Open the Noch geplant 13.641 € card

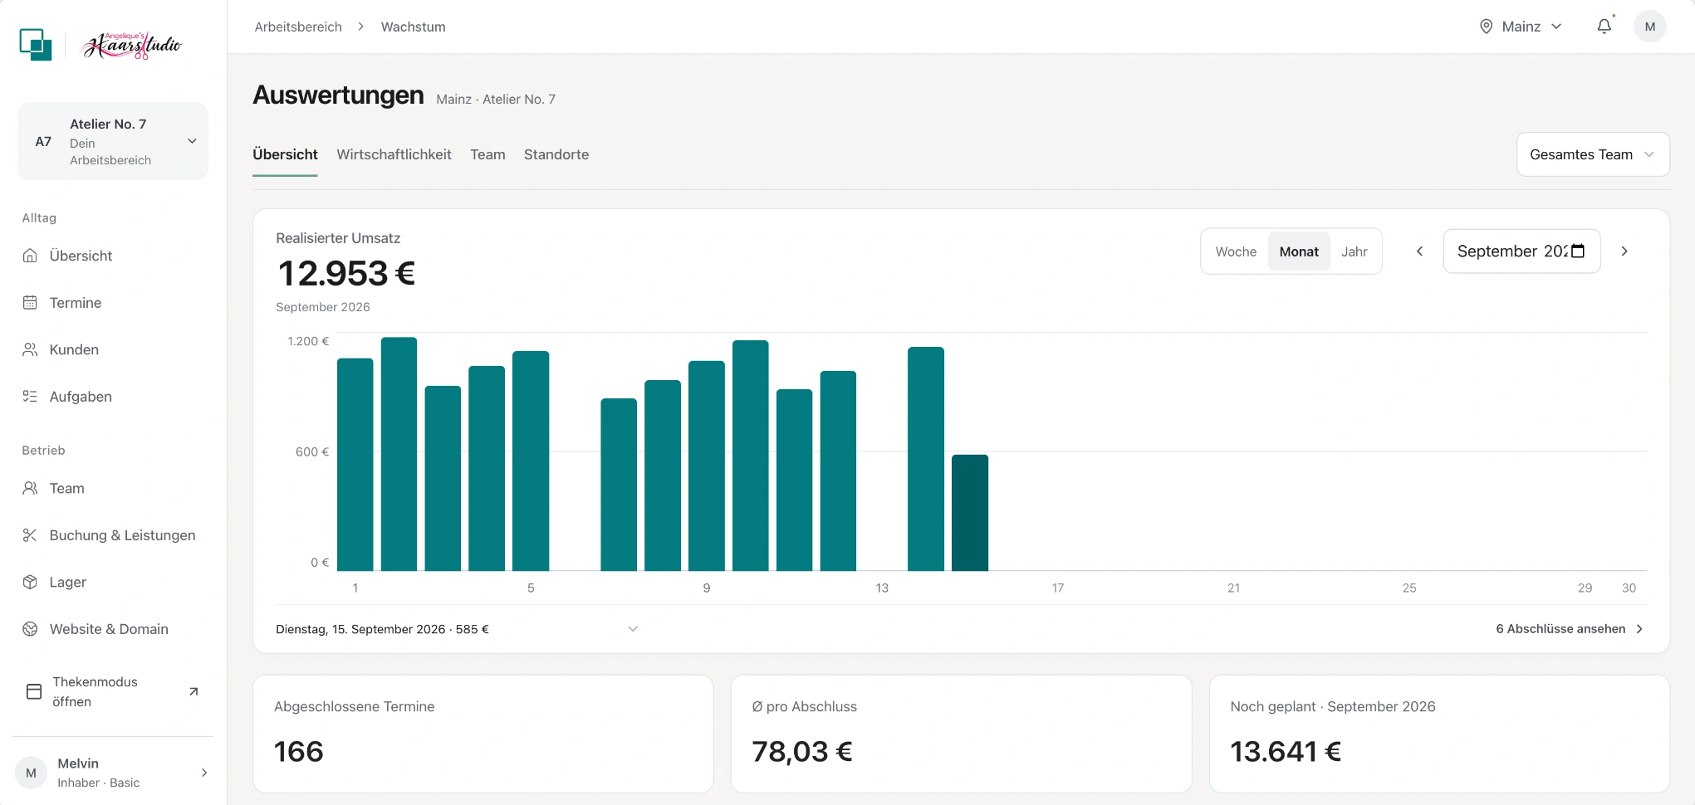1438,734
